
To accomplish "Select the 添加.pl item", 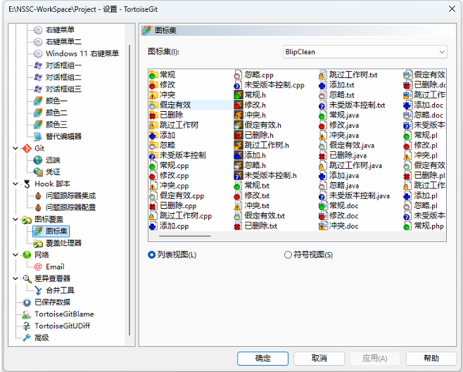I will (x=421, y=195).
